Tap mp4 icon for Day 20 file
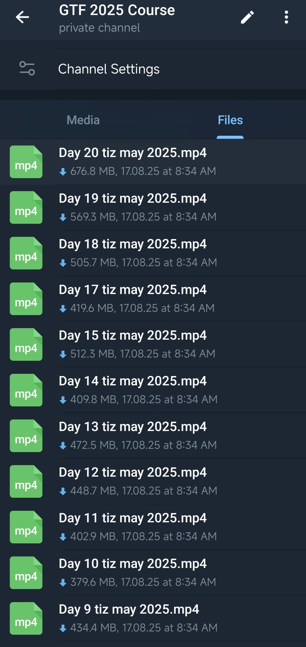Screen dimensions: 306x647 tap(26, 162)
